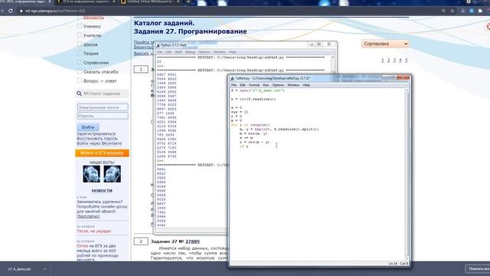Open Window menu in editor window

(x=293, y=85)
